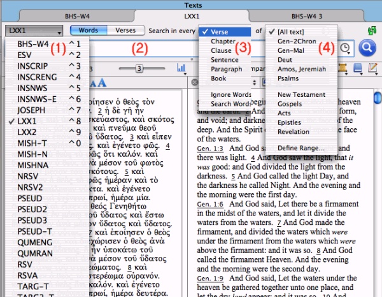Select Revelation range
The image size is (382, 297).
(x=301, y=132)
